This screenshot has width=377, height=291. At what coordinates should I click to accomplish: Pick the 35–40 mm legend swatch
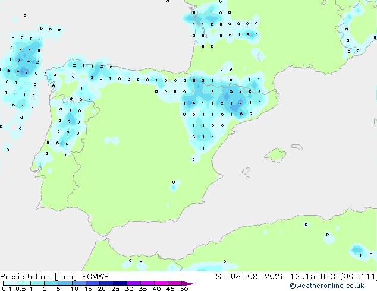147,283
